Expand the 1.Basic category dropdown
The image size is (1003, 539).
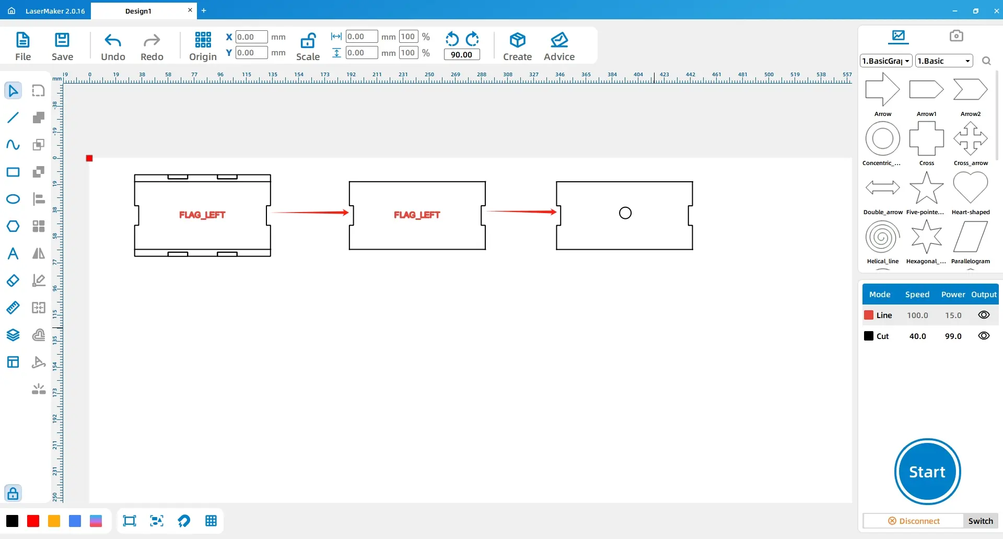tap(944, 61)
